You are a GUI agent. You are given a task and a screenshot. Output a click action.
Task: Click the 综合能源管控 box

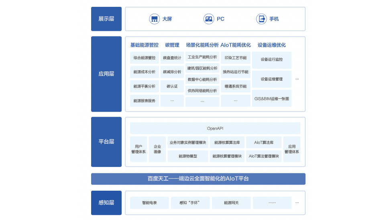click(145, 58)
